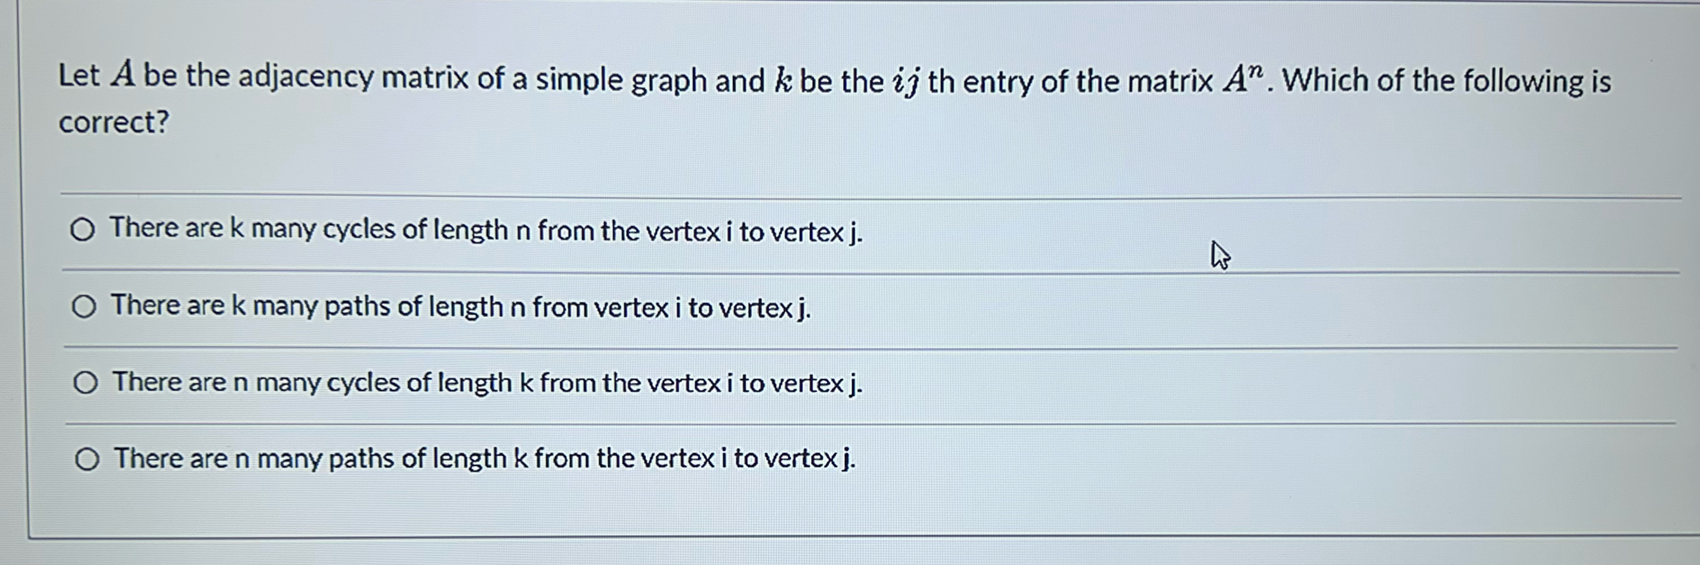Screen dimensions: 1700x565
Task: Select the second answer radio button
Action: [x=84, y=306]
